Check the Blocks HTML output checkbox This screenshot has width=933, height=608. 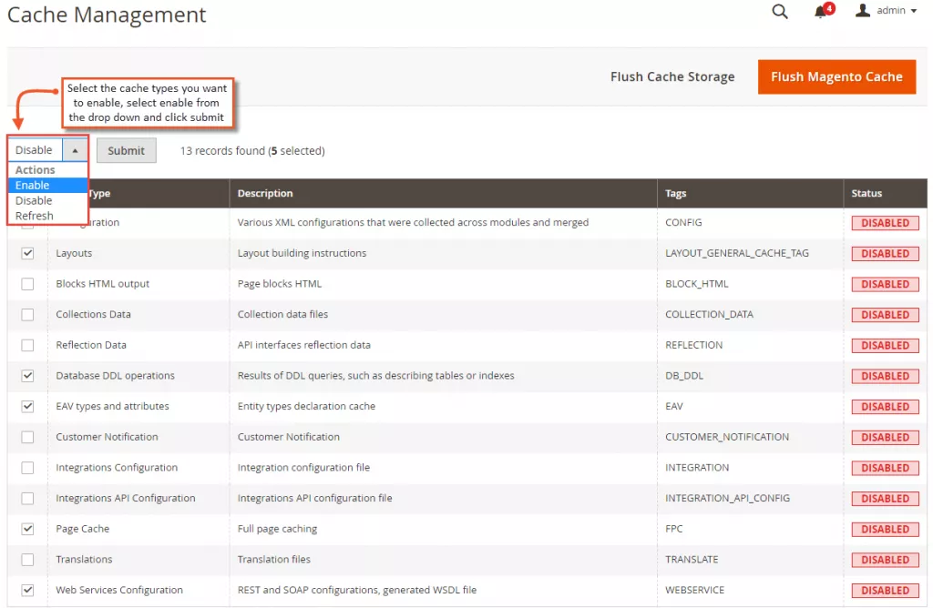point(27,284)
